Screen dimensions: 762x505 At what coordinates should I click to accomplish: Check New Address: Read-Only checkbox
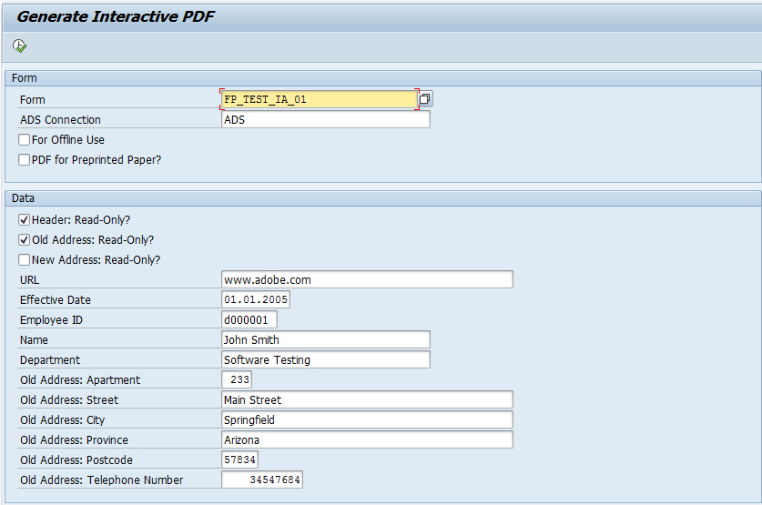[24, 260]
